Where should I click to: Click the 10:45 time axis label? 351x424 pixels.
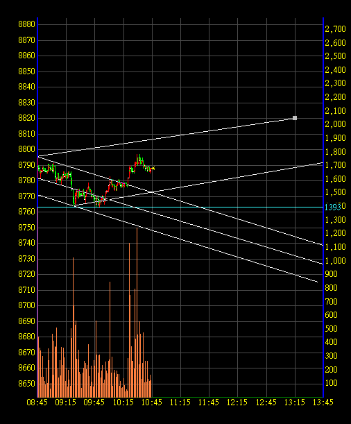pos(152,402)
